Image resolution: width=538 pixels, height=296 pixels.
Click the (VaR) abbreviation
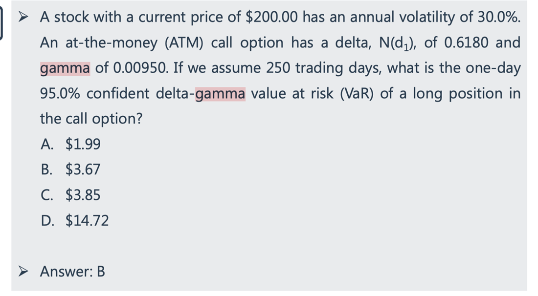click(x=357, y=94)
